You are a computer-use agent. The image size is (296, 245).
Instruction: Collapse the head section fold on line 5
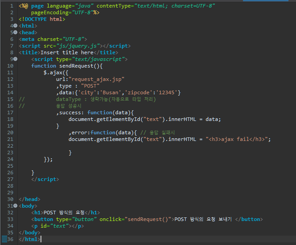pyautogui.click(x=16, y=32)
